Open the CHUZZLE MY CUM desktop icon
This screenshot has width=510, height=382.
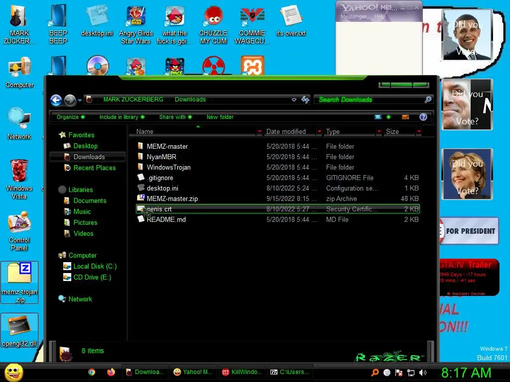213,24
